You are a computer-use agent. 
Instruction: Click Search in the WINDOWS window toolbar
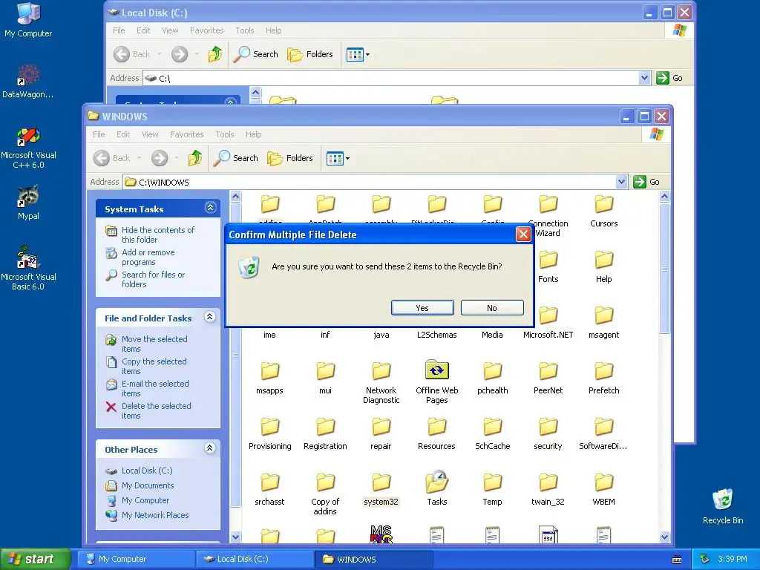click(x=235, y=158)
